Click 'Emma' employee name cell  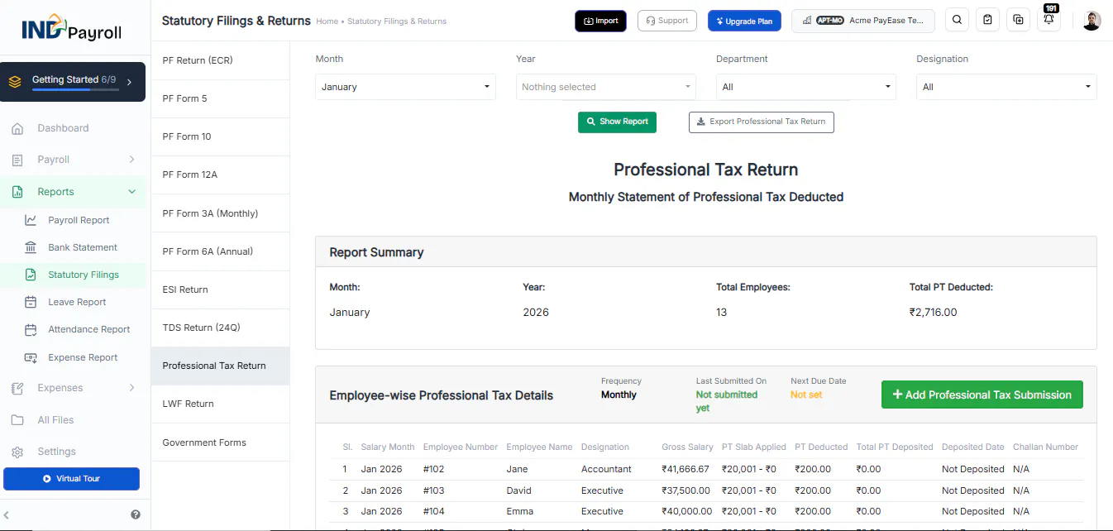[519, 511]
